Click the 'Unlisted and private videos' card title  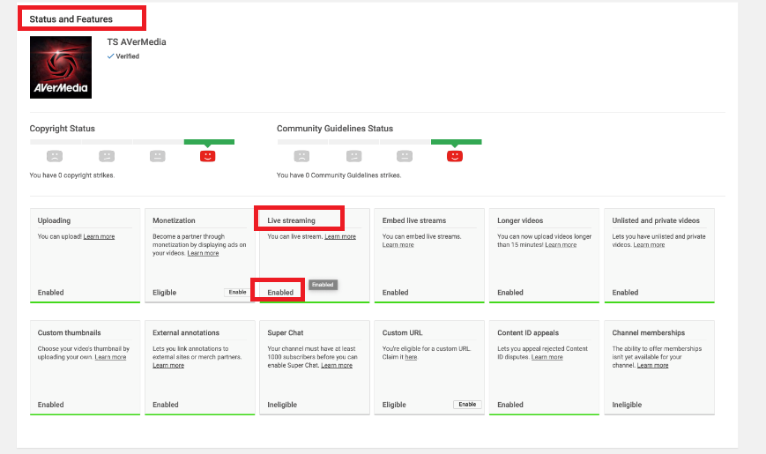point(656,220)
